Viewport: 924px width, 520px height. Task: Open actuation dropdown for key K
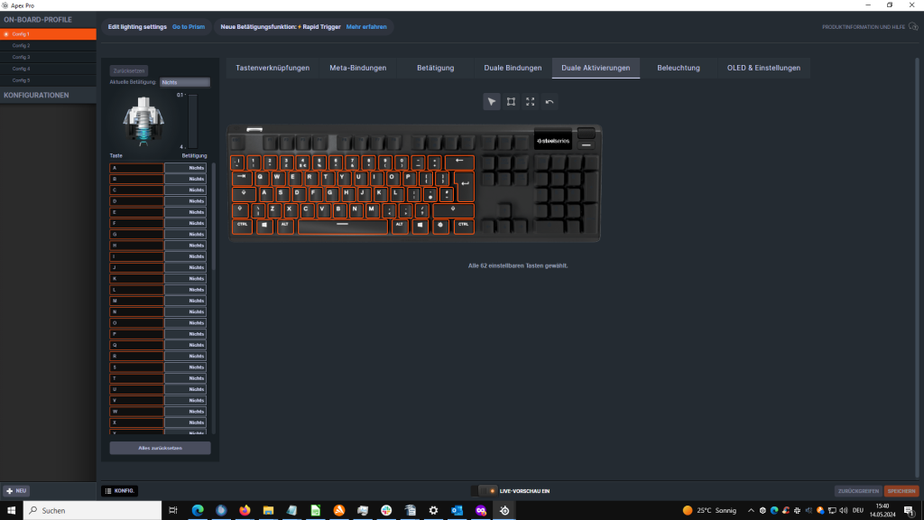click(185, 278)
